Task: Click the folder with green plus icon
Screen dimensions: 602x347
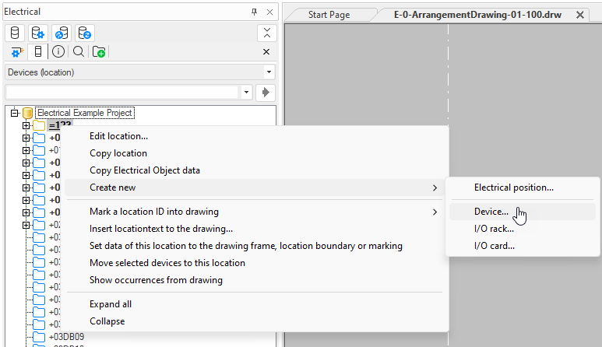Action: [x=99, y=52]
